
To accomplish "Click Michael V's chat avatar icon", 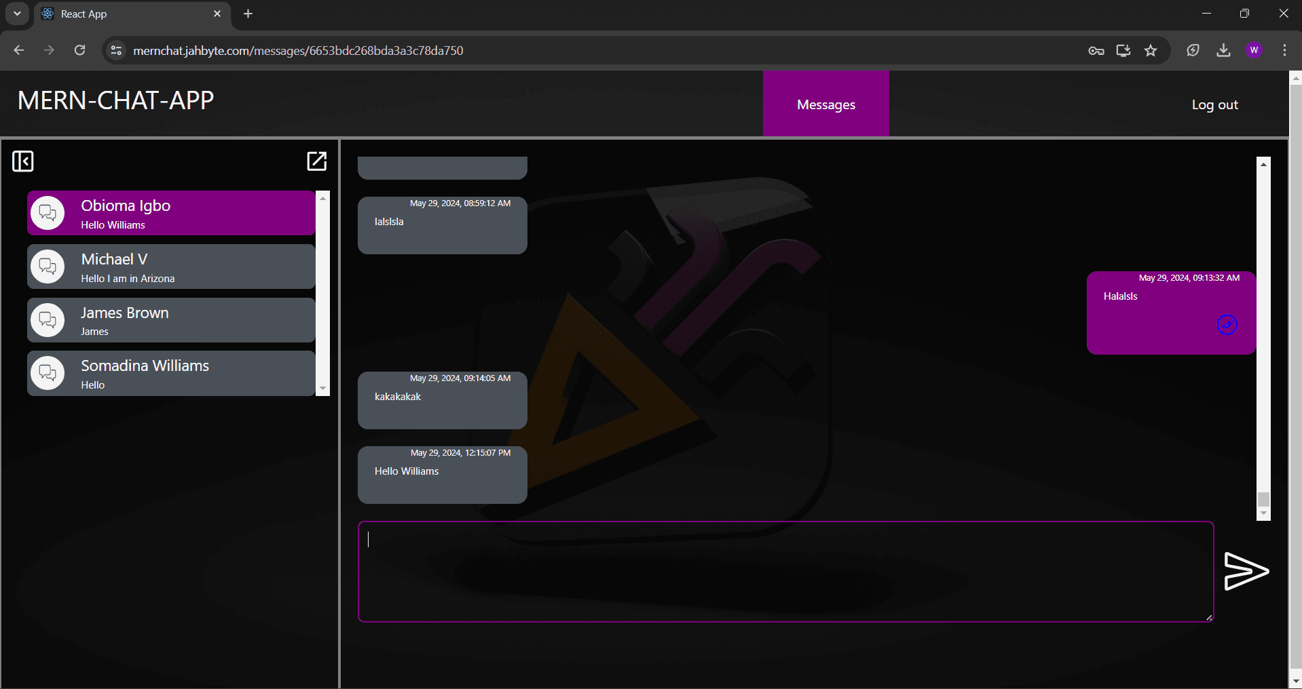I will click(48, 267).
